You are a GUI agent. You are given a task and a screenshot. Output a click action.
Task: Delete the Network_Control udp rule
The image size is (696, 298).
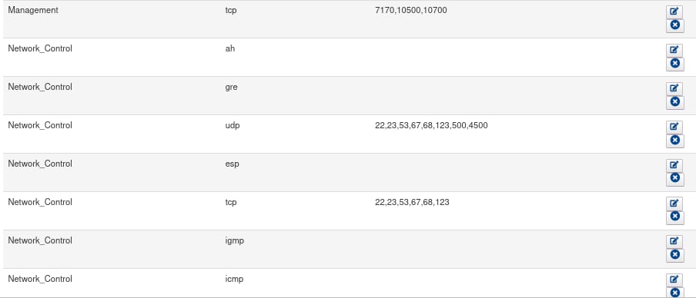point(674,141)
